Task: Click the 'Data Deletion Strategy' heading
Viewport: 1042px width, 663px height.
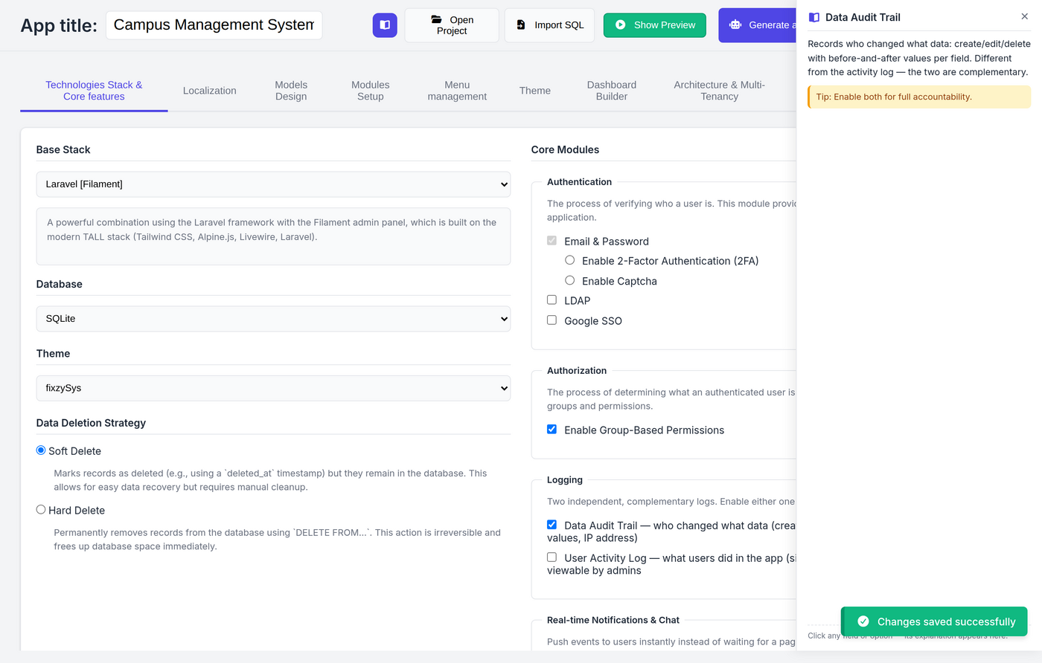Action: tap(91, 423)
